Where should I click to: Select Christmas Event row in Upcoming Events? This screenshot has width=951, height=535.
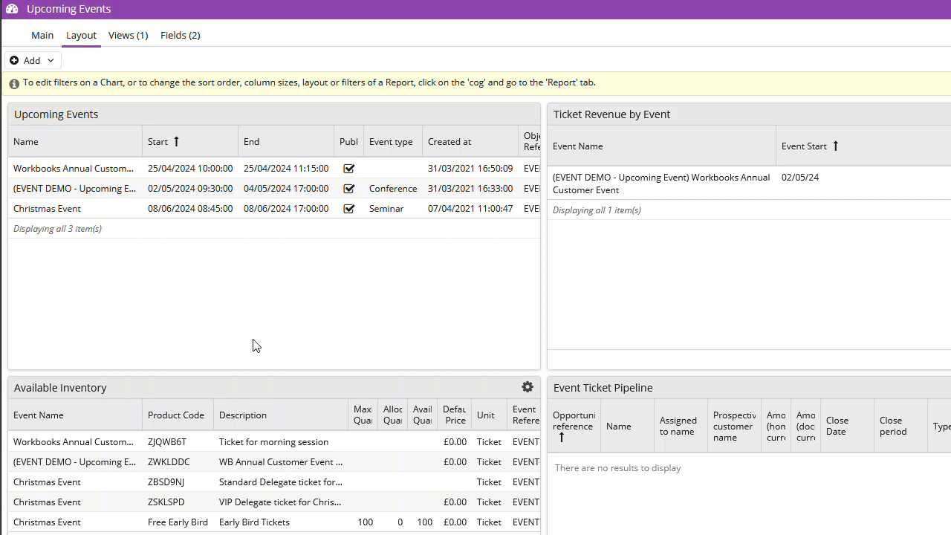47,209
